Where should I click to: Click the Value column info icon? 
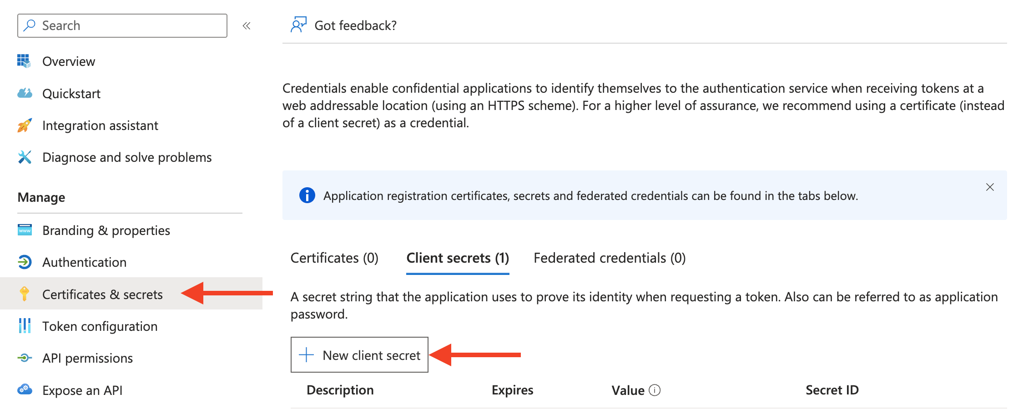click(x=655, y=390)
